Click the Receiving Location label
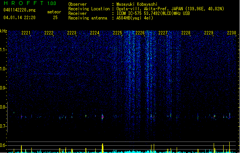This screenshot has width=240, height=153. coord(89,9)
